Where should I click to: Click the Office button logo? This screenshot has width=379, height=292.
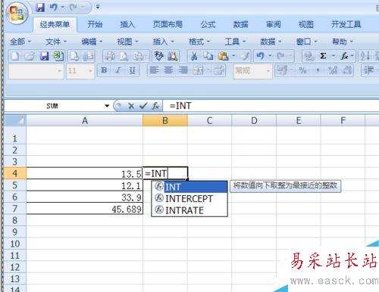(x=17, y=13)
